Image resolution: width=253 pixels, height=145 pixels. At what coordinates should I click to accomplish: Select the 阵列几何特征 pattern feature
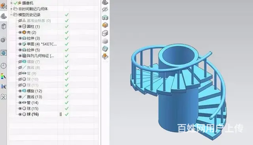click(x=40, y=56)
